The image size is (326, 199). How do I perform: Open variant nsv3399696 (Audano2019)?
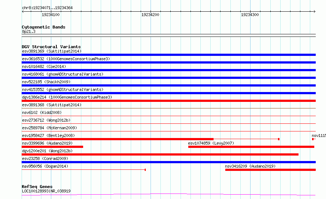47,143
